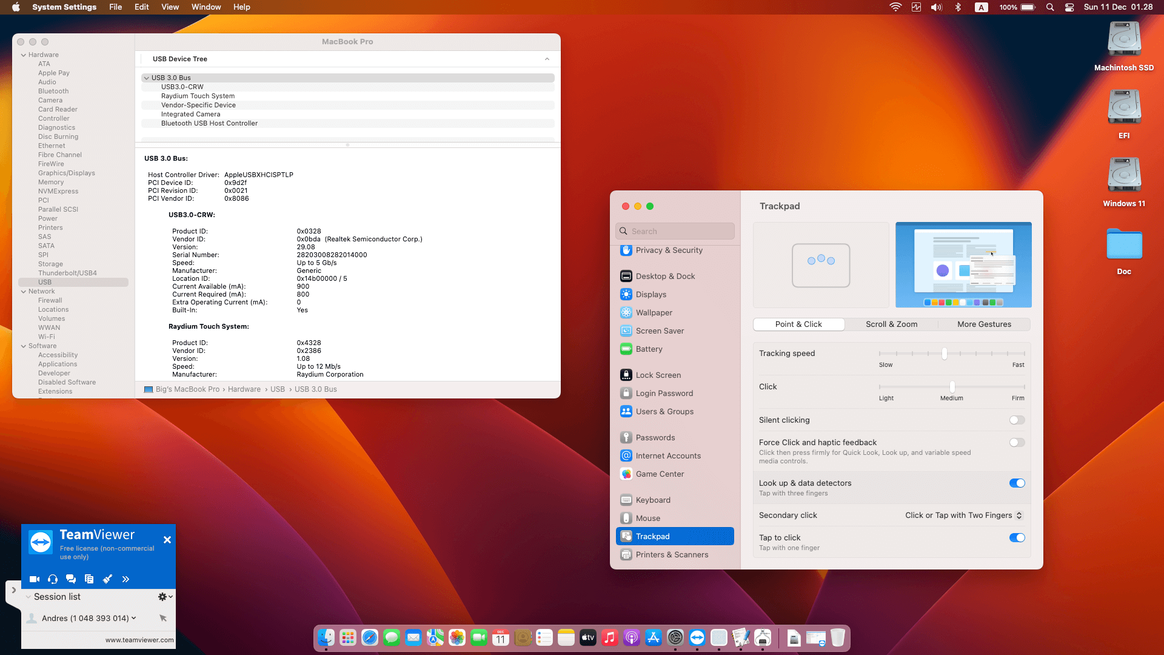
Task: Open App Store from the Dock
Action: 654,637
